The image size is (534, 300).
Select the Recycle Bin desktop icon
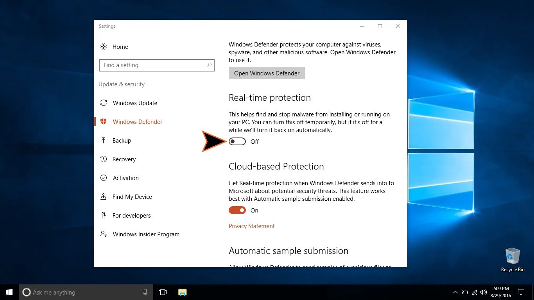(512, 260)
